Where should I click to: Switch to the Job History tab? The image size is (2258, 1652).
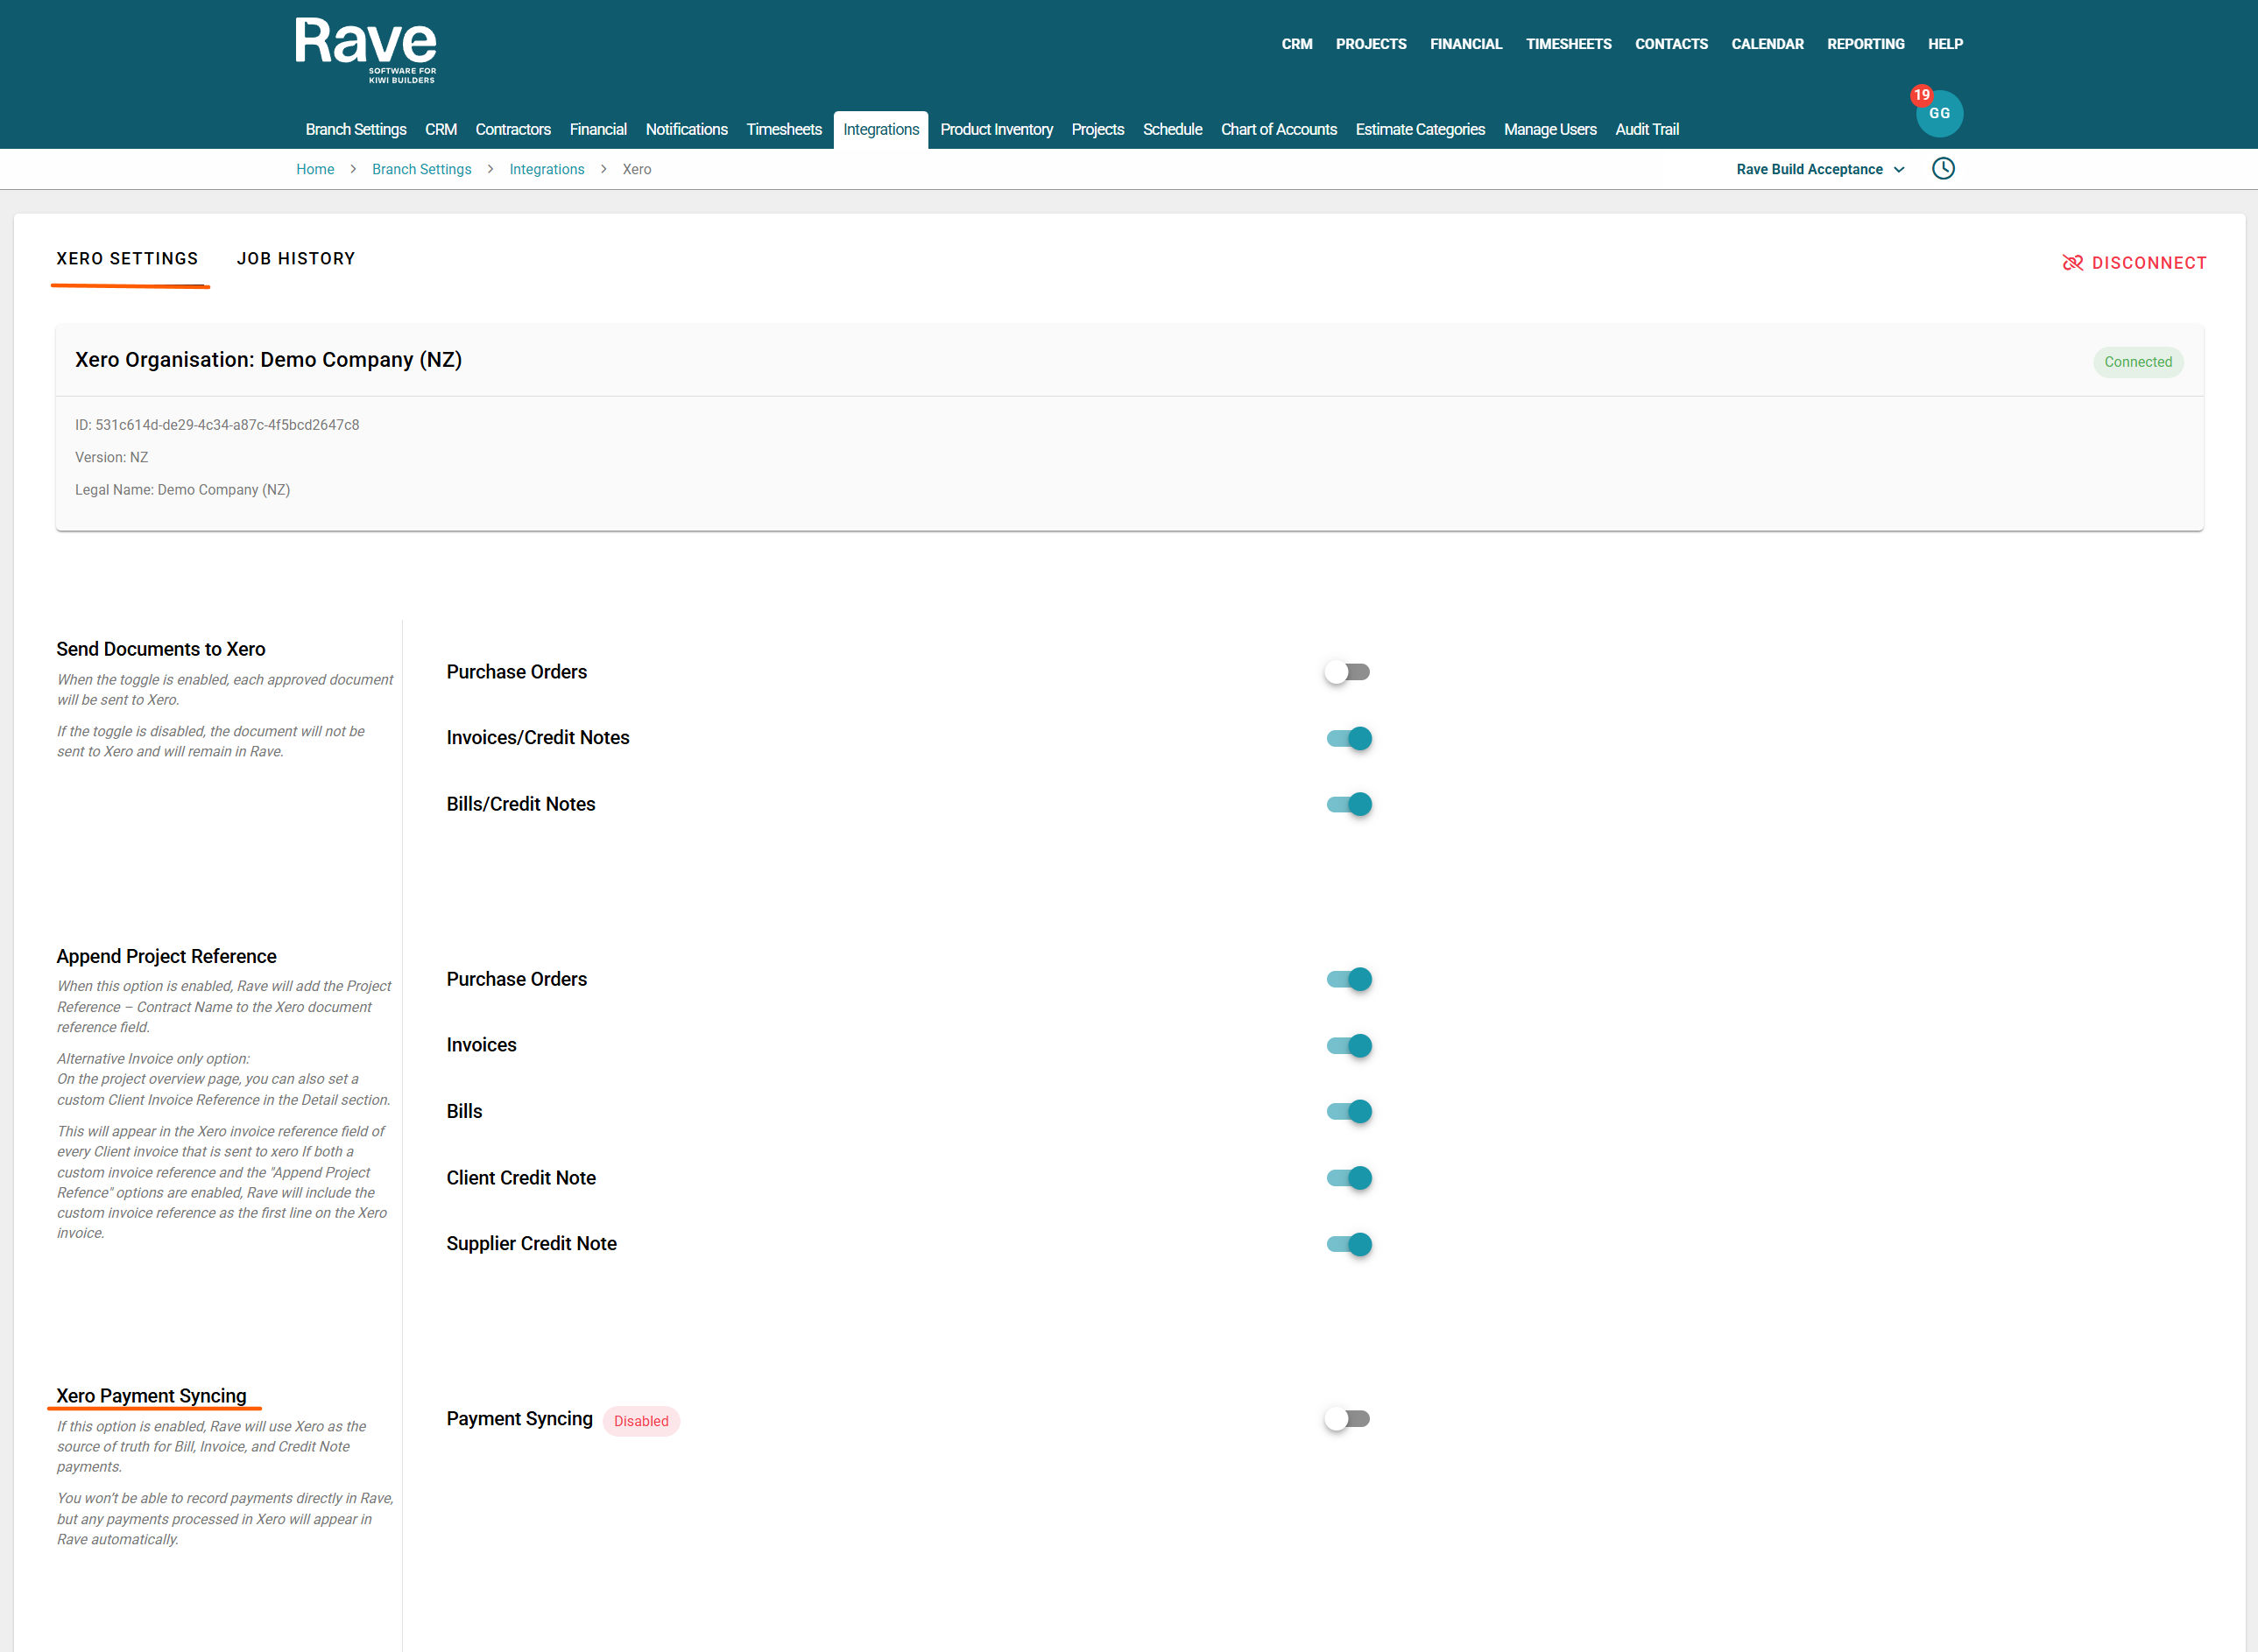[296, 259]
